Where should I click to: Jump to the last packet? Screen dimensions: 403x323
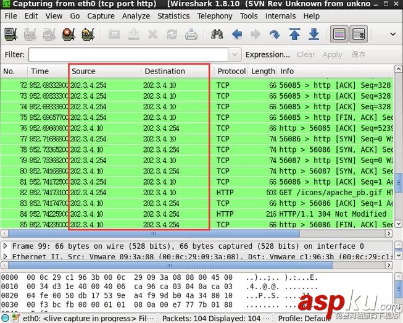314,34
